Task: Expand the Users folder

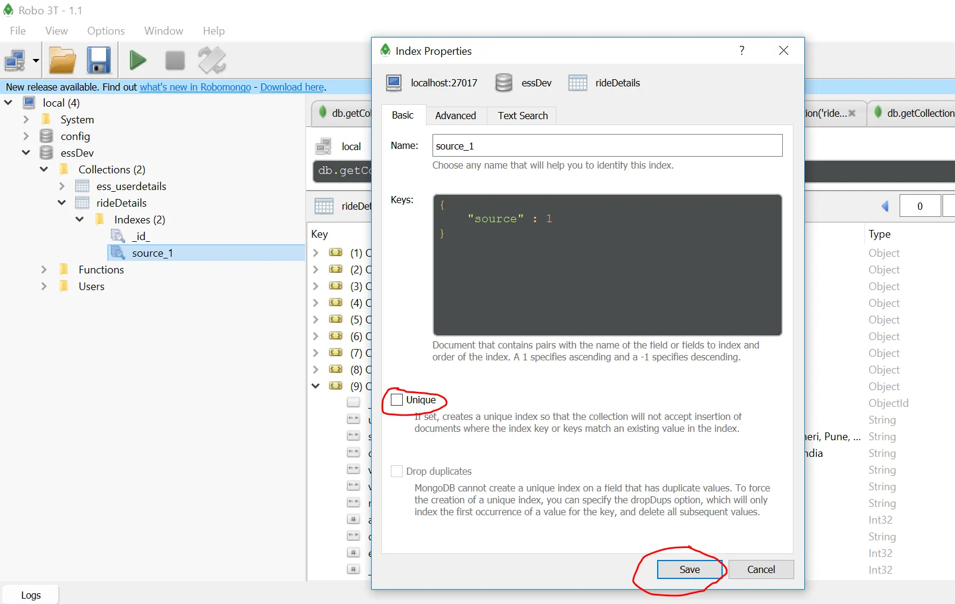Action: 43,286
